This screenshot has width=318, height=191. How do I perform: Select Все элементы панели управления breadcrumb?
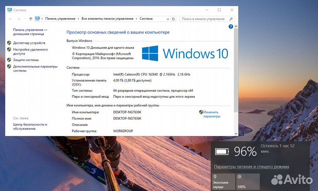click(107, 18)
